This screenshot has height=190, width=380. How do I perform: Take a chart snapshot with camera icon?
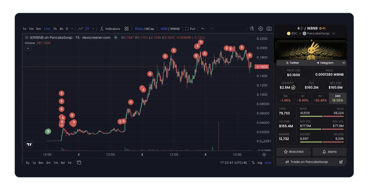click(x=269, y=29)
